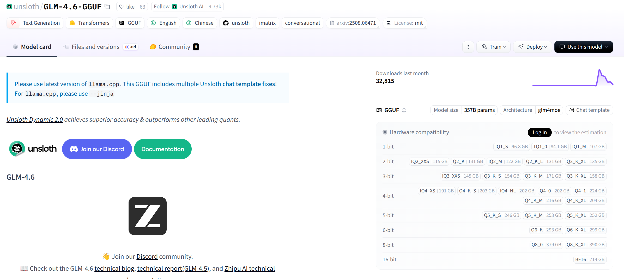Click Join our Discord button

tap(97, 149)
